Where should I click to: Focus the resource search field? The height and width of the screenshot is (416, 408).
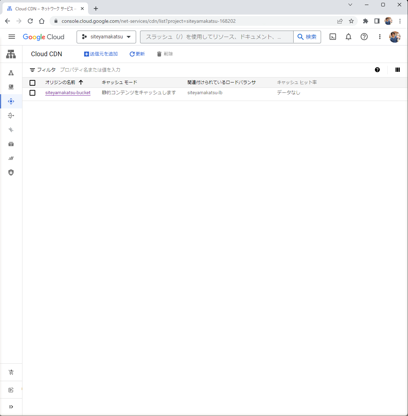pyautogui.click(x=217, y=37)
